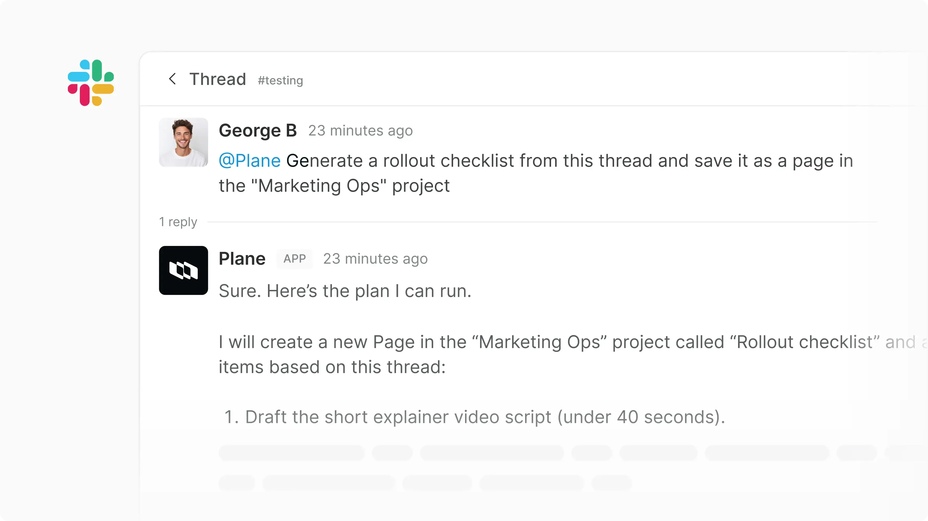928x521 pixels.
Task: Click the 1 reply divider
Action: (x=178, y=222)
